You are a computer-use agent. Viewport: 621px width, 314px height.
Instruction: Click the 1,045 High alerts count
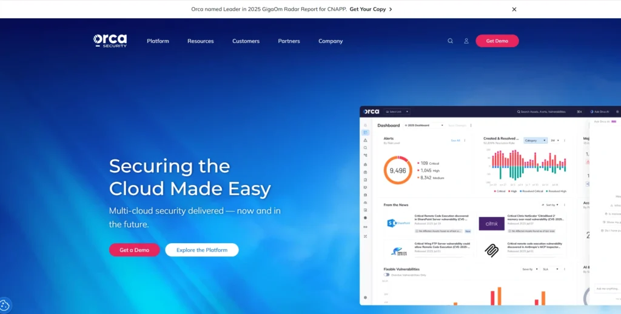click(x=428, y=170)
